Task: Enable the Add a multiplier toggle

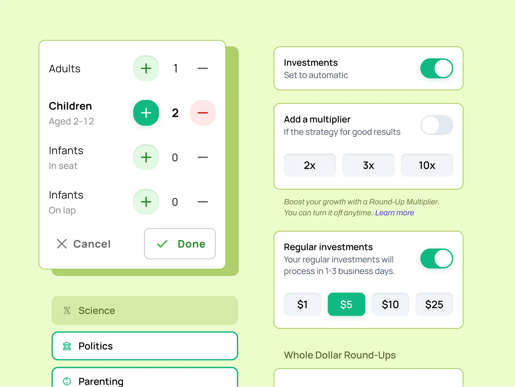Action: point(436,125)
